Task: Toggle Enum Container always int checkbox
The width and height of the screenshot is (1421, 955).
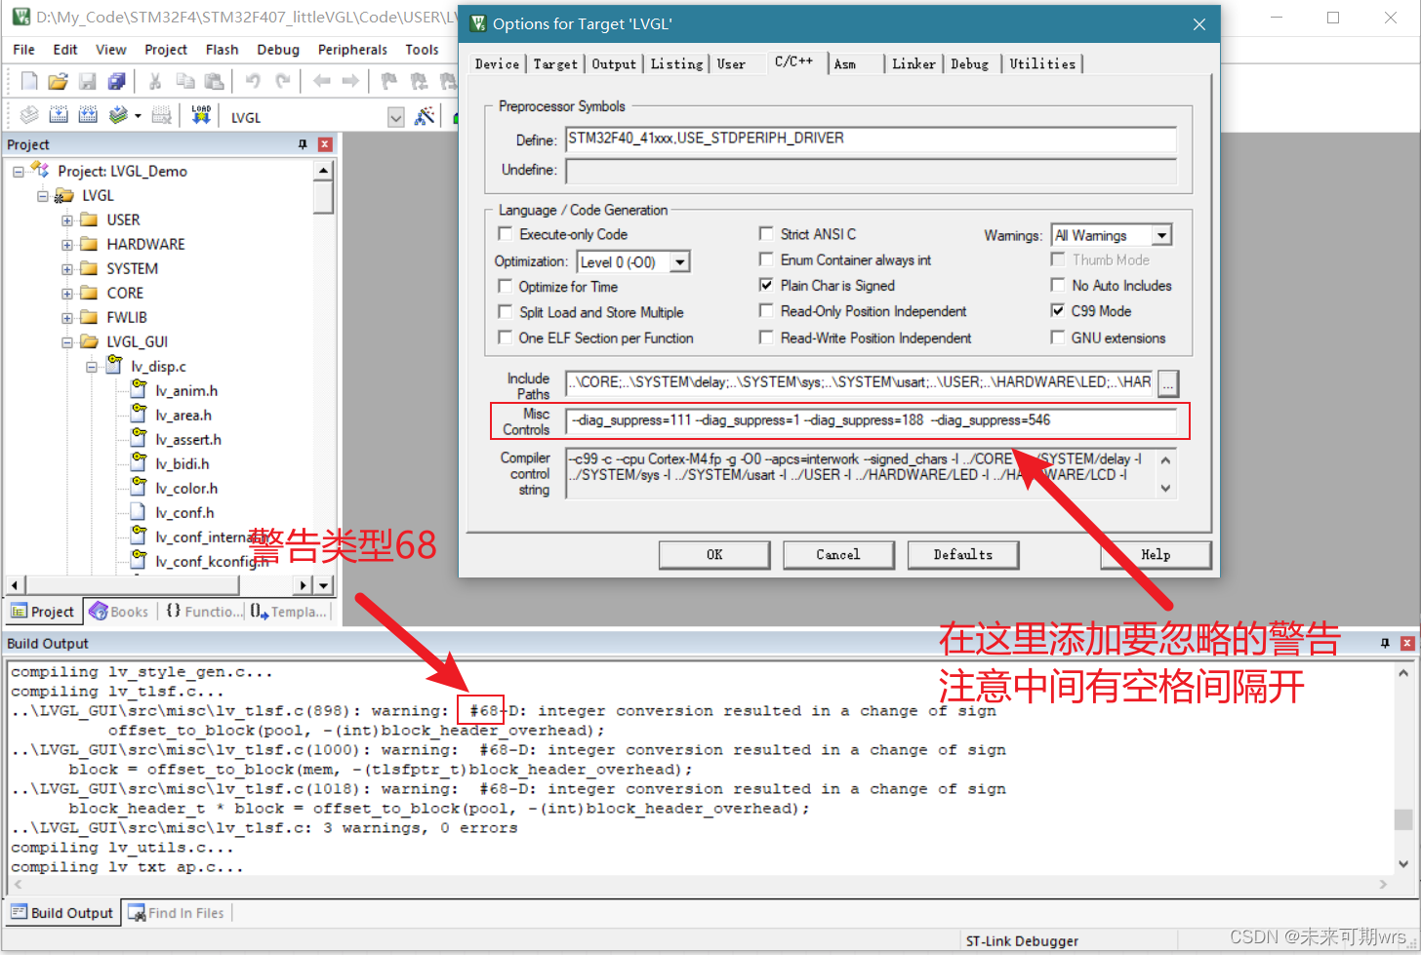Action: [766, 259]
